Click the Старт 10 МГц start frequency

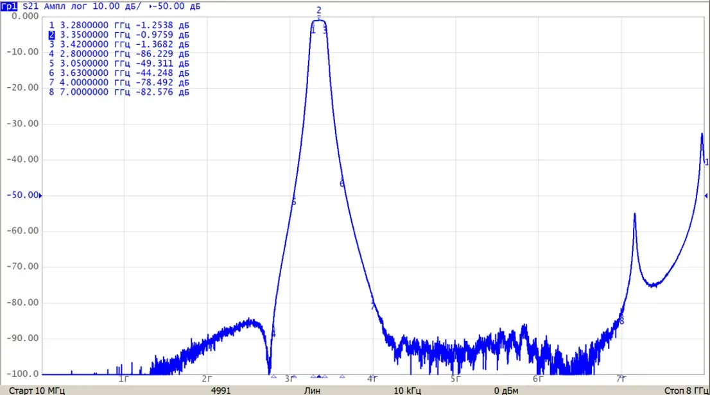37,391
